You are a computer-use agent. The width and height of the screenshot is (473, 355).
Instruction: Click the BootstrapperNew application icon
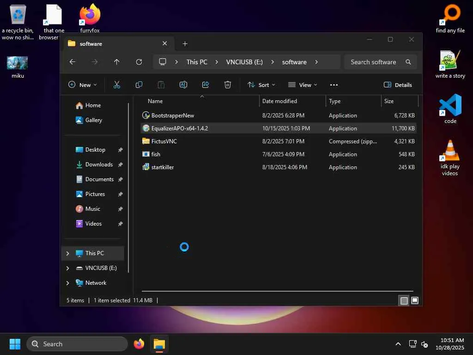point(146,115)
